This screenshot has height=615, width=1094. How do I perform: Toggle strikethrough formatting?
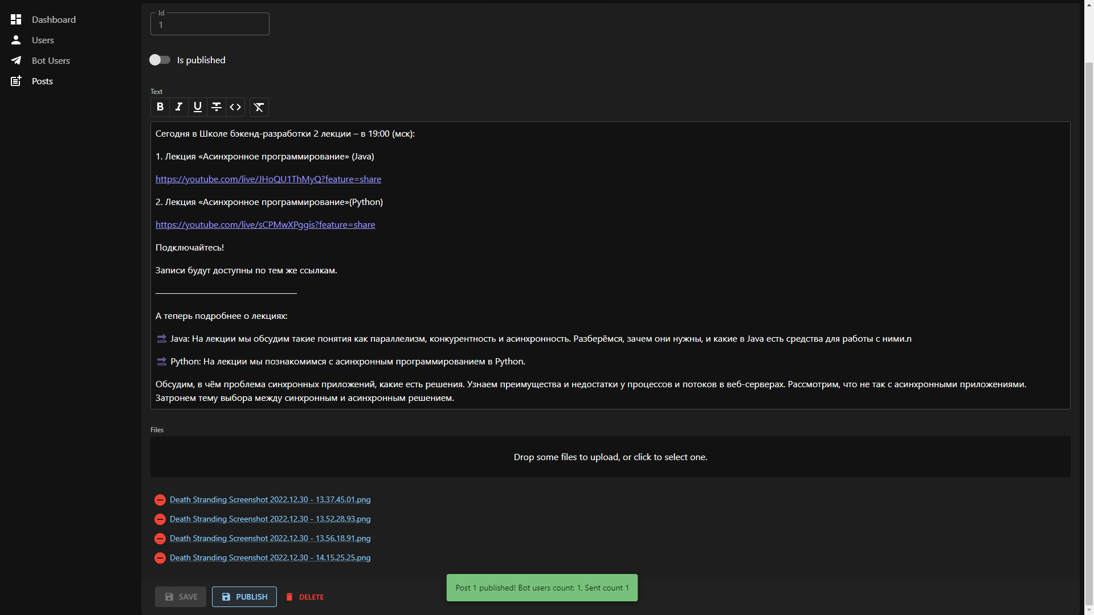click(x=217, y=107)
